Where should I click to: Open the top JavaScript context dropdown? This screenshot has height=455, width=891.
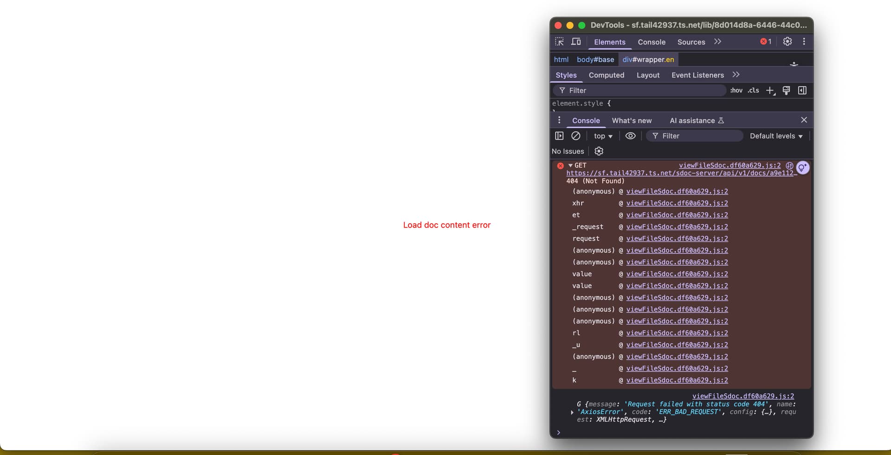coord(603,136)
